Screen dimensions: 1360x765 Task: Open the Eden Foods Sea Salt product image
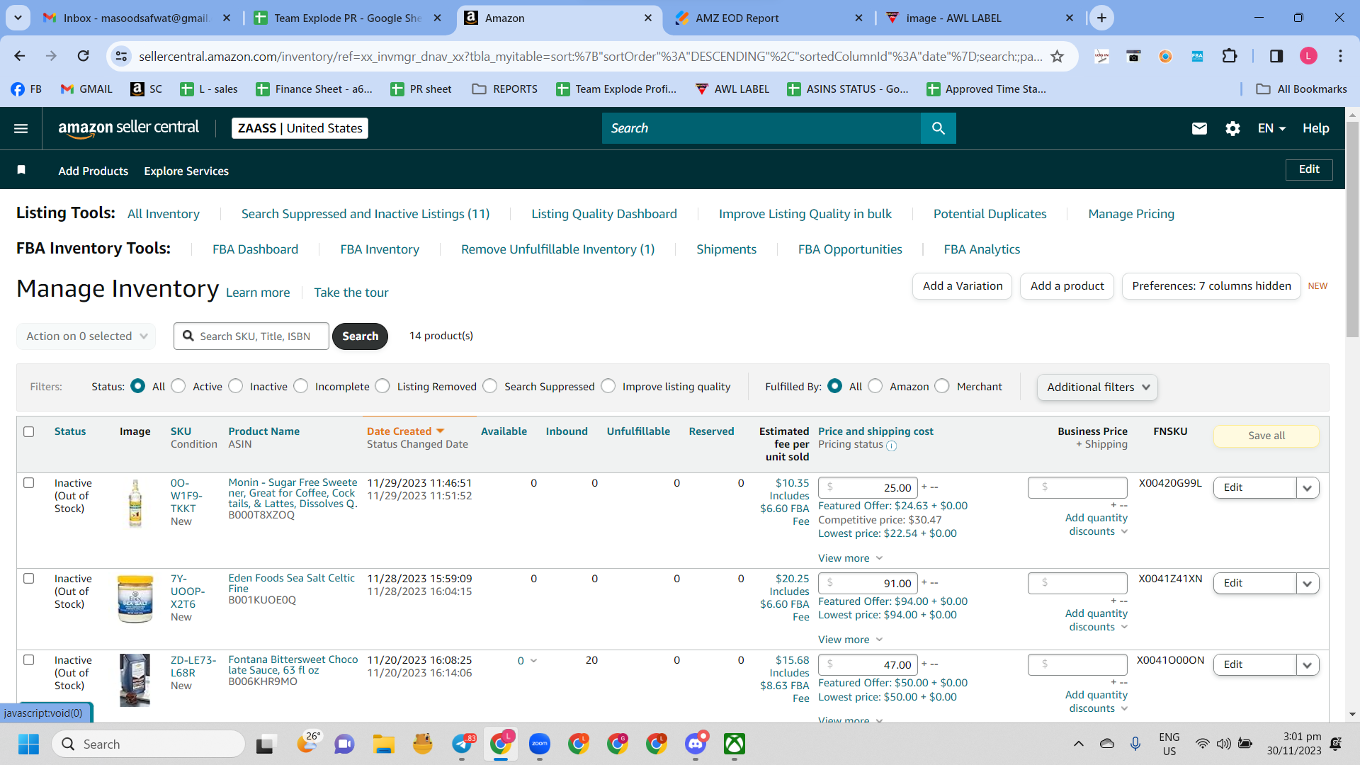[135, 599]
